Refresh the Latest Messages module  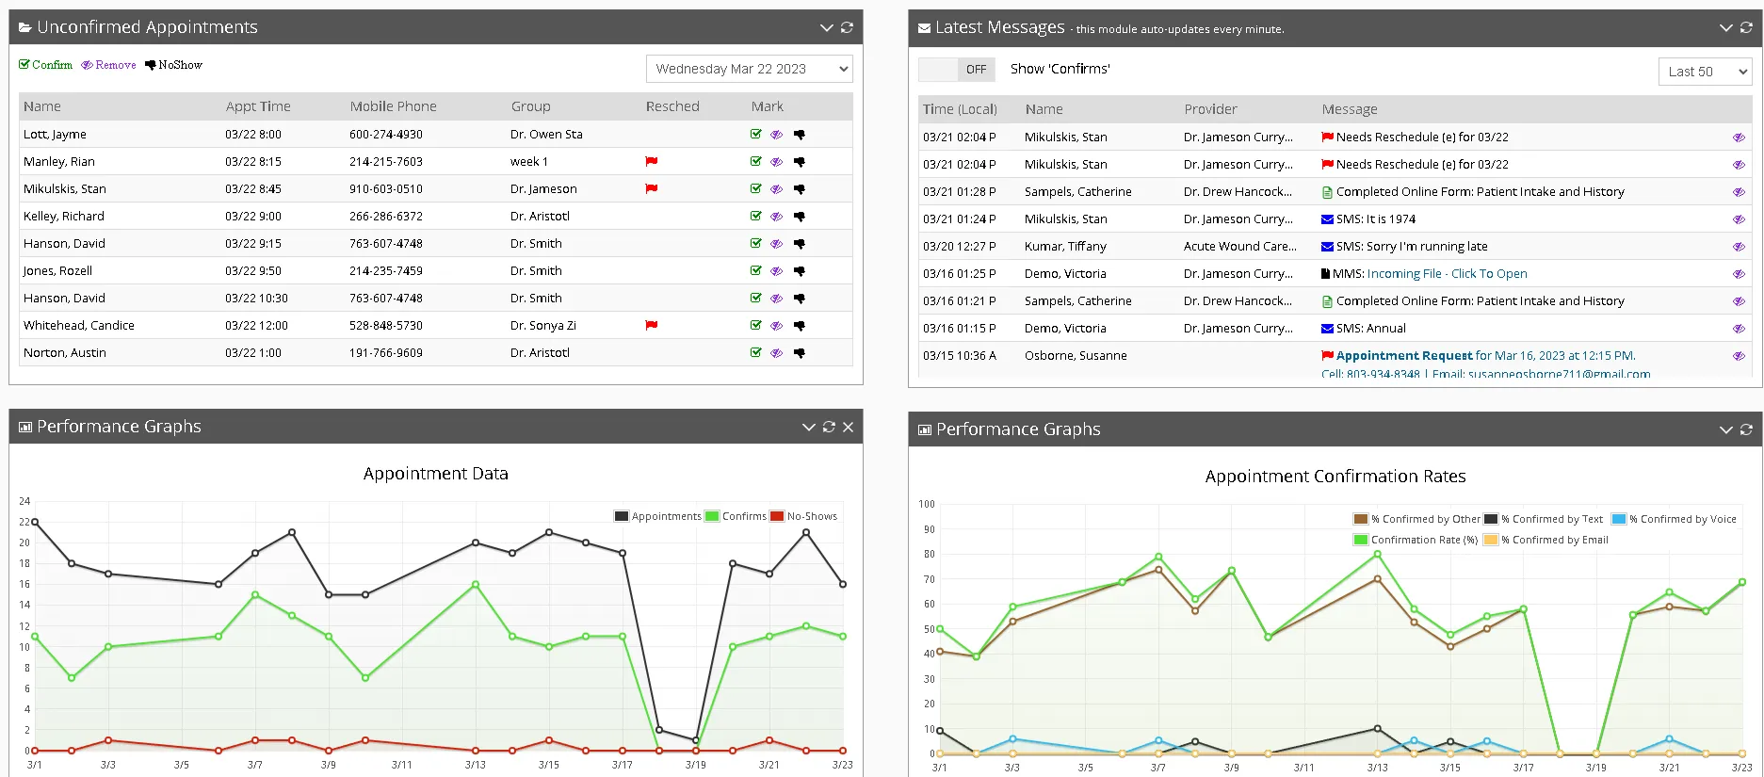(1746, 28)
